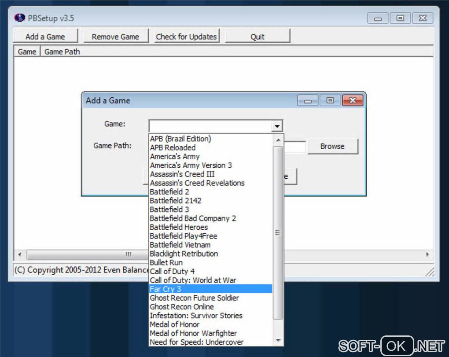
Task: Check for Updates in PBSetup
Action: 187,36
